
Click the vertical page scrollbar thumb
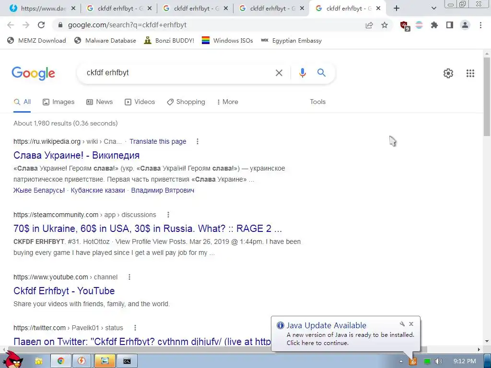487,96
